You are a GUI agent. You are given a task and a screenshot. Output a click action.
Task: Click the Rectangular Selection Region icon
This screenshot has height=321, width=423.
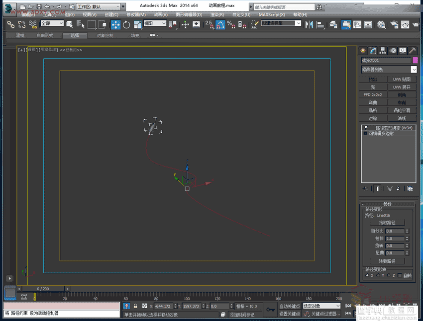92,24
